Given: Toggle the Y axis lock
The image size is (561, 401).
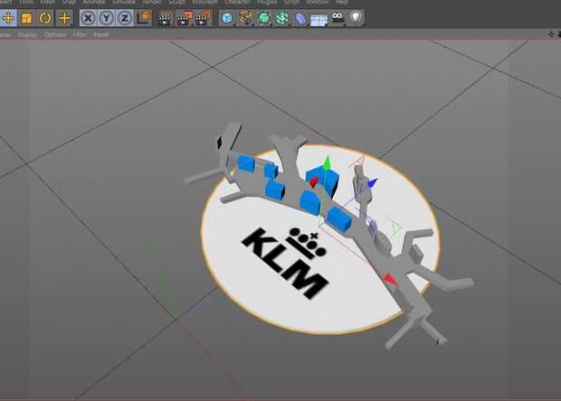Looking at the screenshot, I should coord(106,18).
